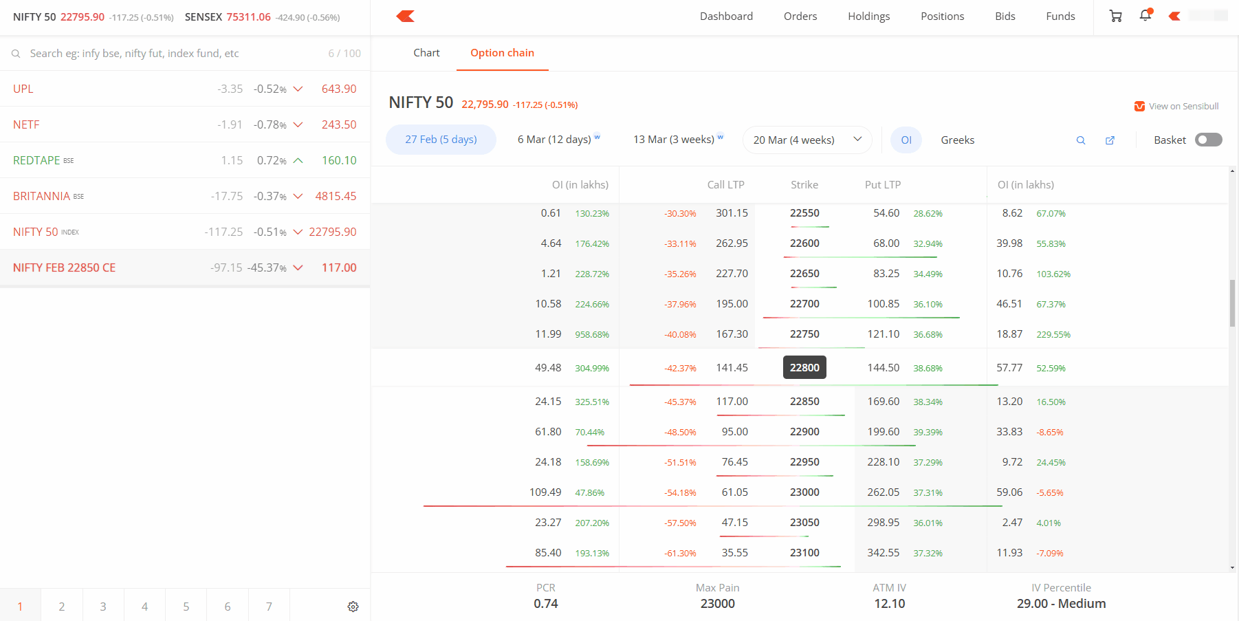This screenshot has height=621, width=1239.
Task: Expand the 20 Mar (4 weeks) expiry dropdown
Action: 807,140
